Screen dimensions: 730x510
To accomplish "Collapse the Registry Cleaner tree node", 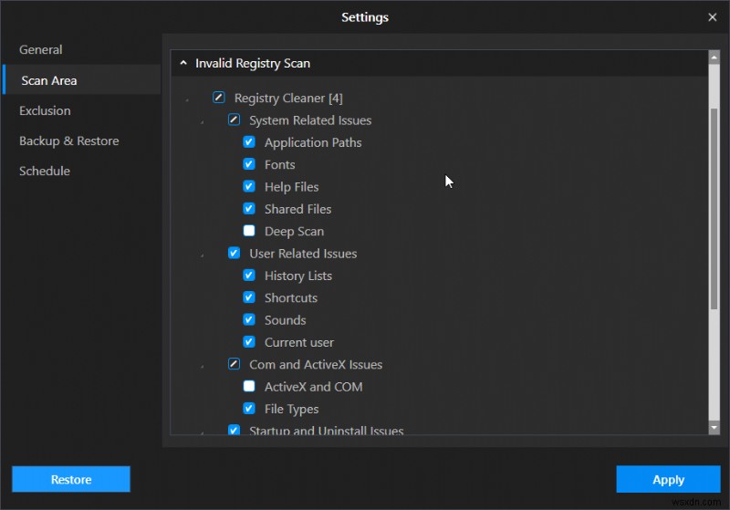I will pos(187,99).
